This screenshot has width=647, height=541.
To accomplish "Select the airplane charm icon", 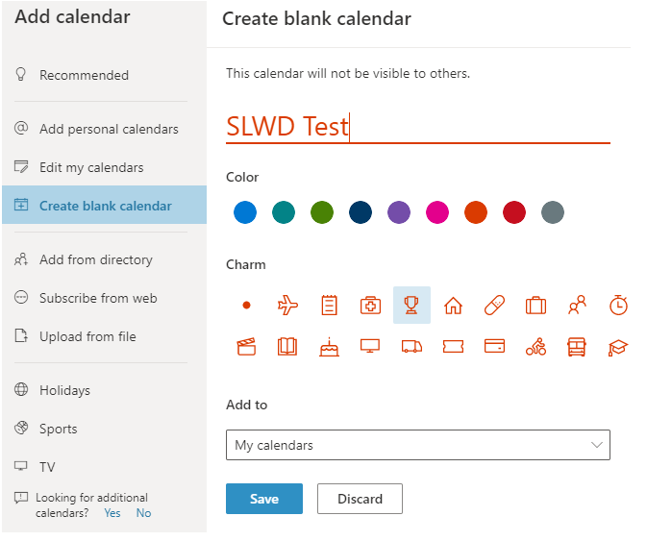I will point(287,306).
